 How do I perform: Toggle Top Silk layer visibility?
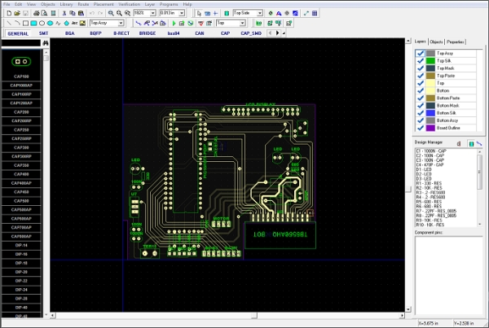click(x=420, y=61)
